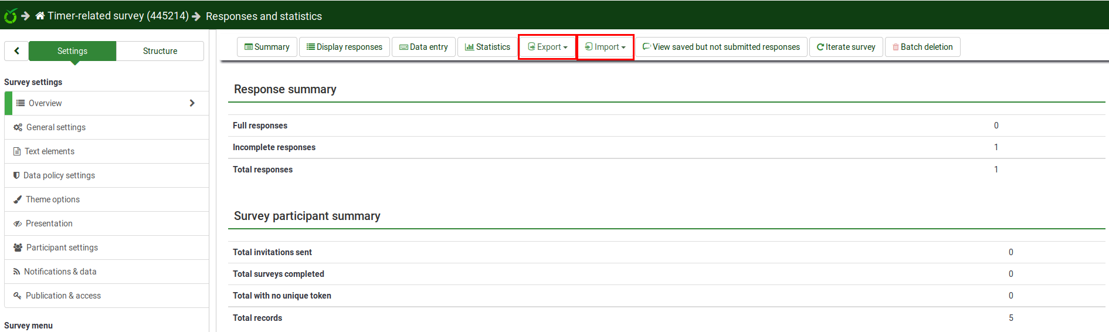This screenshot has height=332, width=1109.
Task: Click the Publication & access key icon
Action: click(x=18, y=296)
